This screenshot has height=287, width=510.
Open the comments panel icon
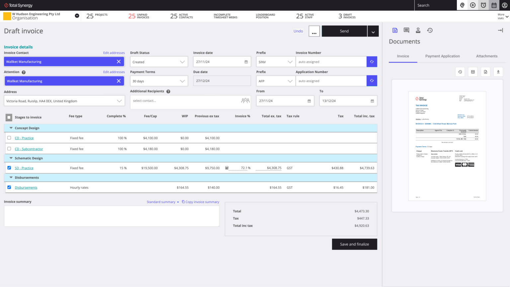tap(406, 30)
